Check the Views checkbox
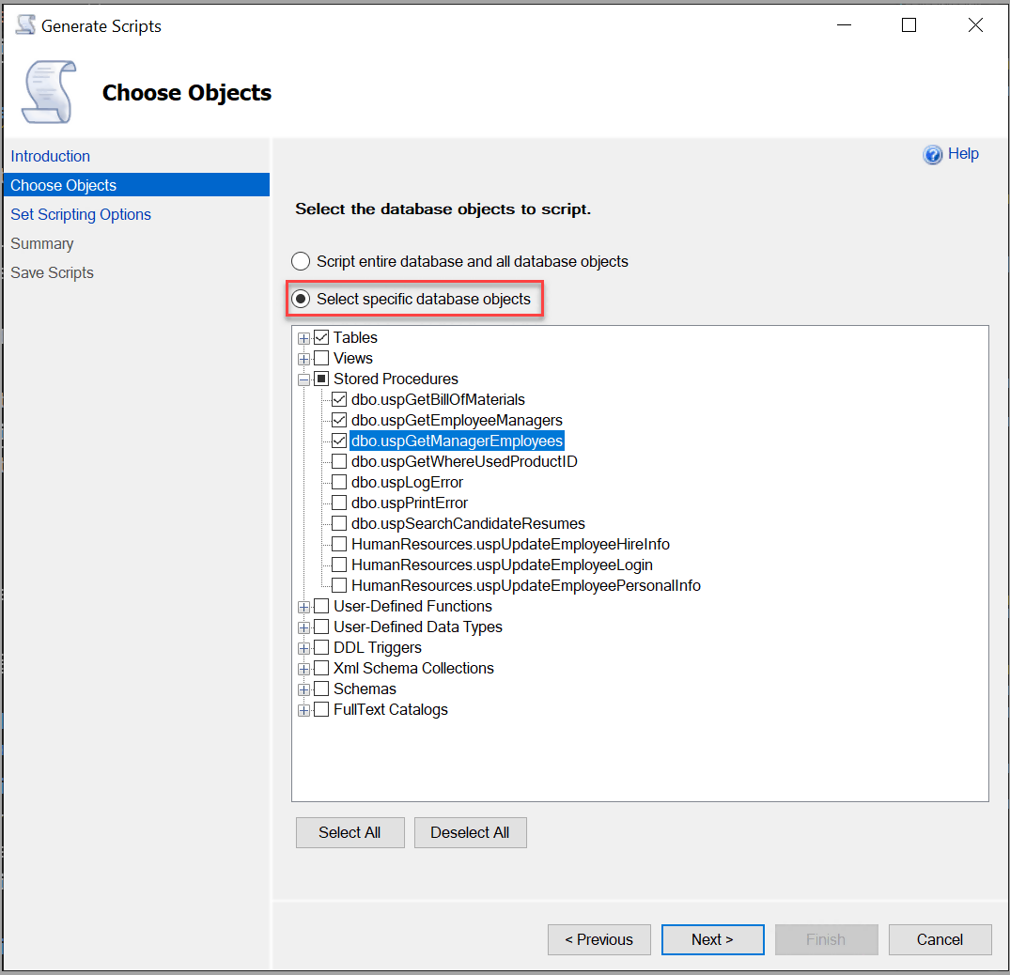This screenshot has width=1010, height=975. click(x=322, y=358)
